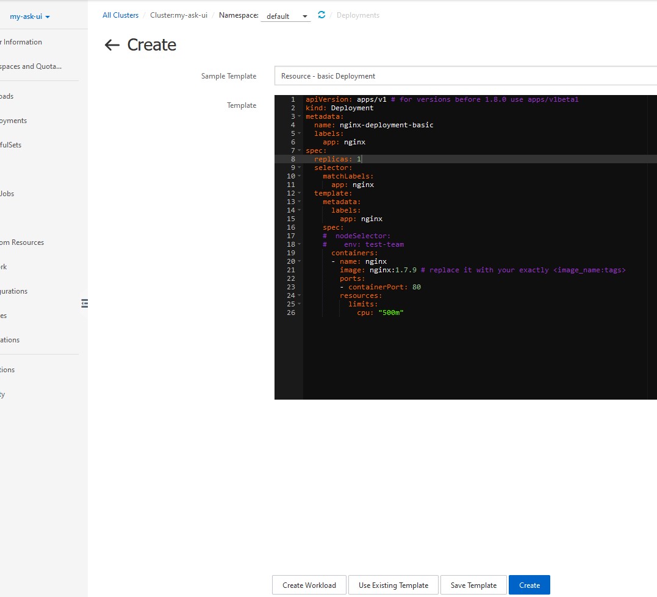This screenshot has width=657, height=597.
Task: Select Jobs in the left sidebar
Action: (x=7, y=194)
